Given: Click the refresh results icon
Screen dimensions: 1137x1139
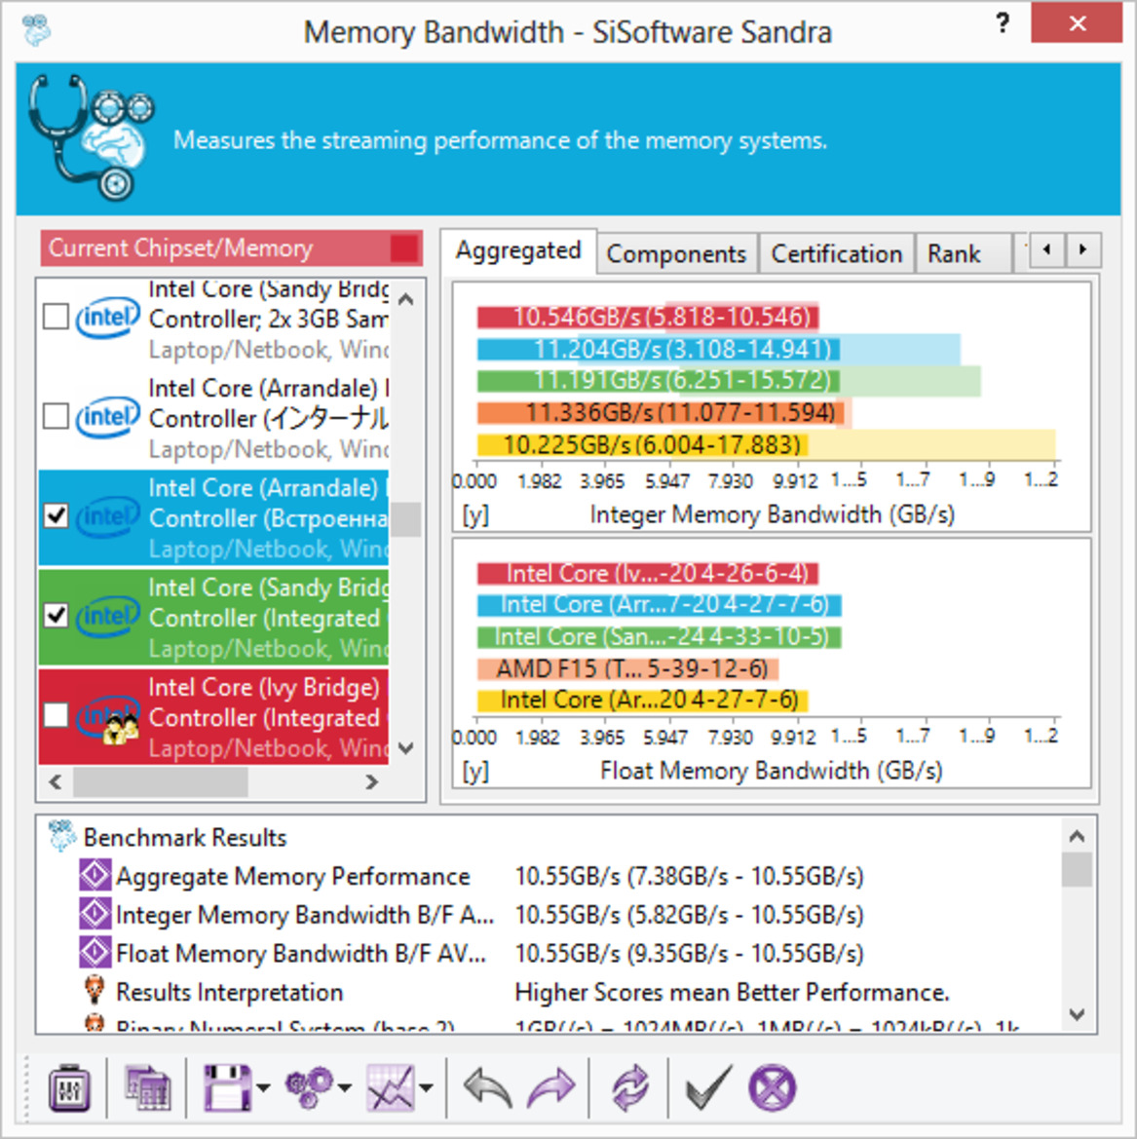Looking at the screenshot, I should point(629,1087).
